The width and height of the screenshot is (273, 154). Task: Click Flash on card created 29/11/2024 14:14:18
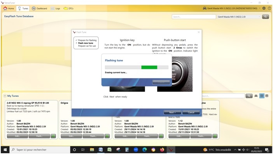point(147,136)
